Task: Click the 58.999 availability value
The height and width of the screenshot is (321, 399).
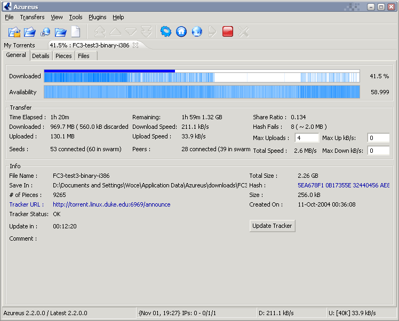Action: tap(380, 92)
